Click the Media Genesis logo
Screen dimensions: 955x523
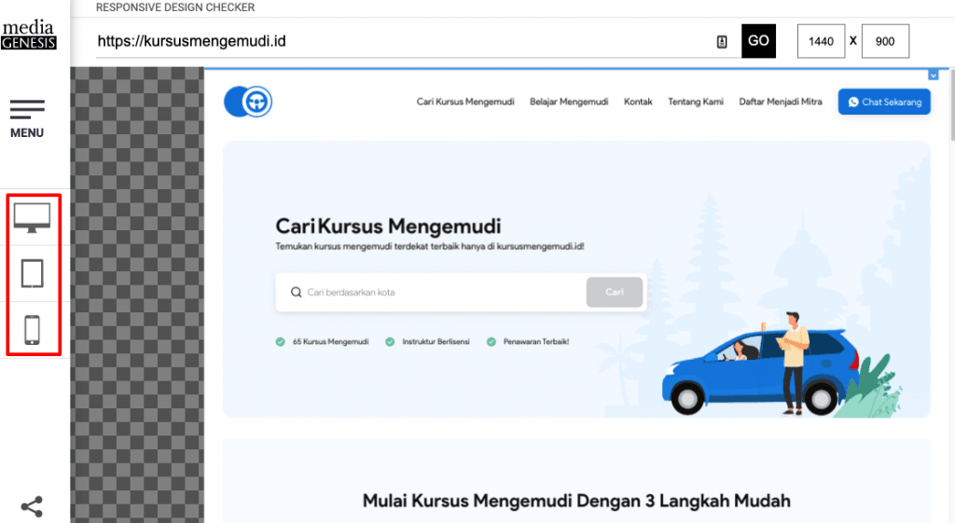(28, 35)
